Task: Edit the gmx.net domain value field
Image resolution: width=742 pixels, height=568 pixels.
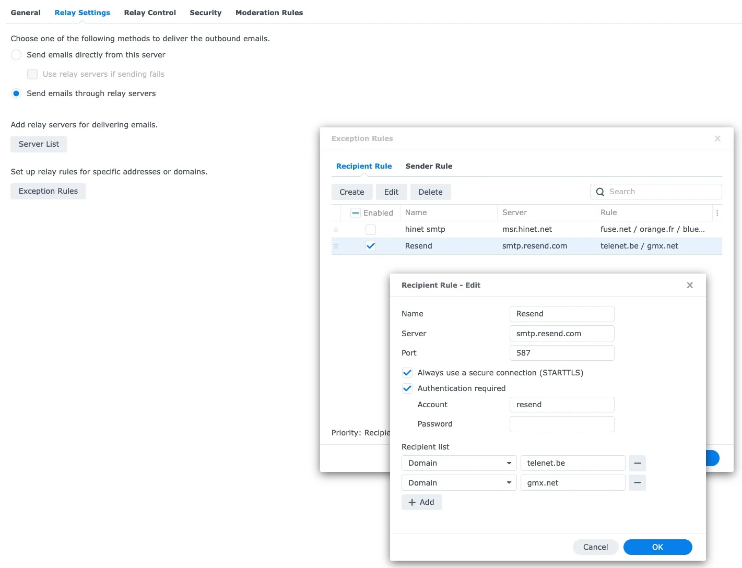Action: [x=573, y=483]
